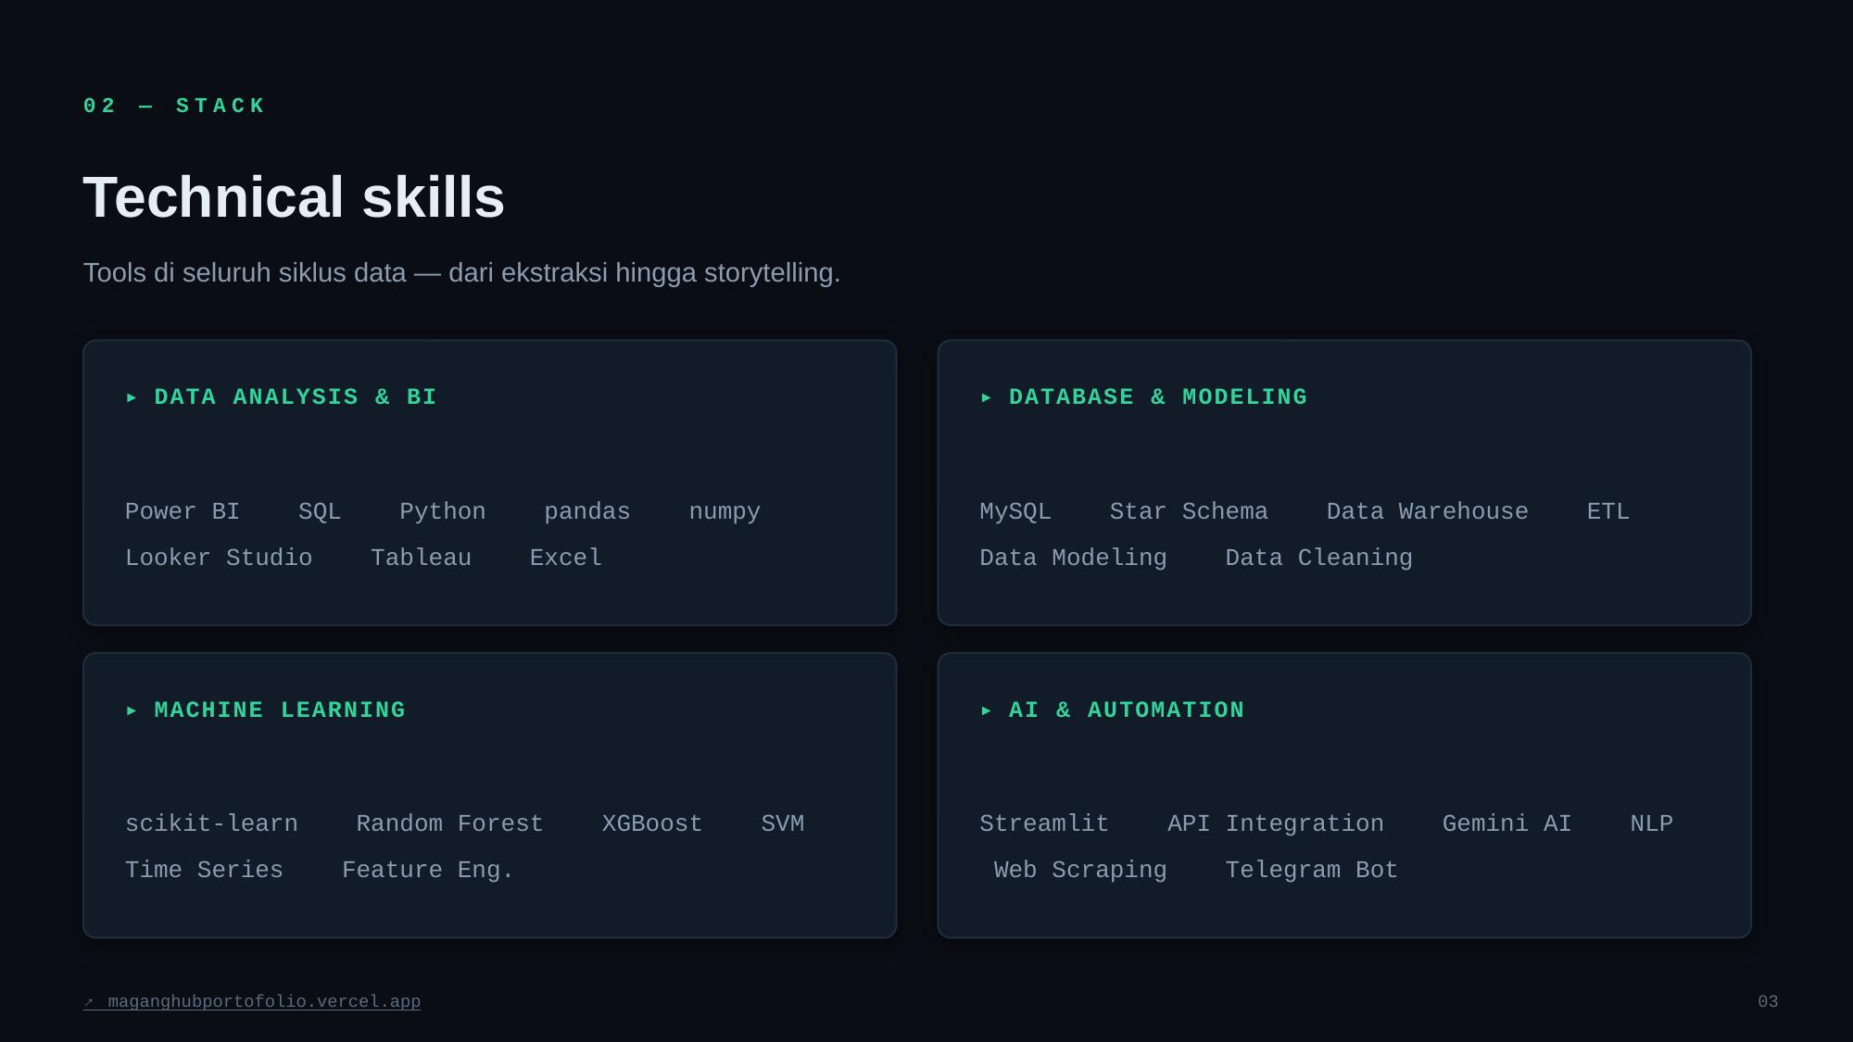1853x1042 pixels.
Task: Select the 'Technical skills' heading
Action: click(294, 197)
